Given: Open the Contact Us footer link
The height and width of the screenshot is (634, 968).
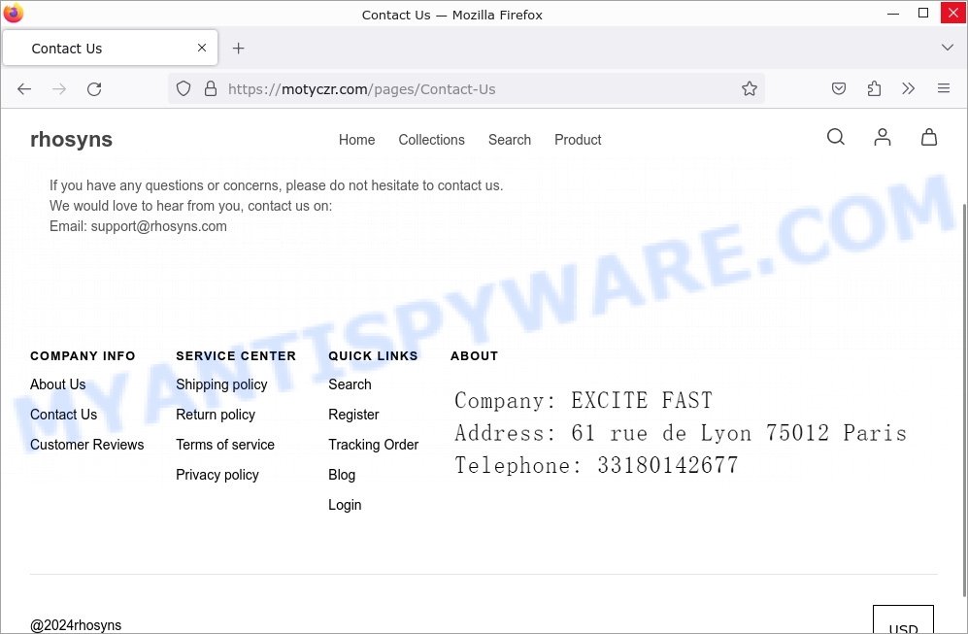Looking at the screenshot, I should tap(63, 415).
